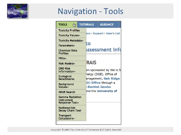Open the GUIDANCE tab

pos(108,24)
